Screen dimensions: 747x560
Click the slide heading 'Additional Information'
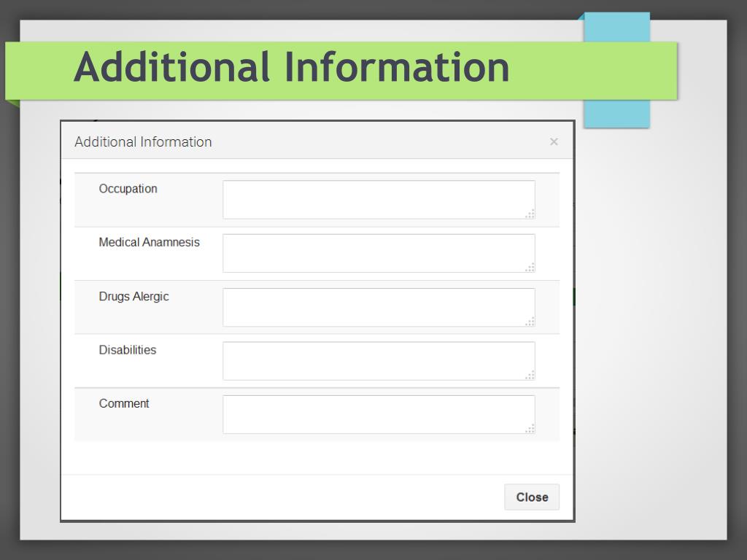pos(292,68)
